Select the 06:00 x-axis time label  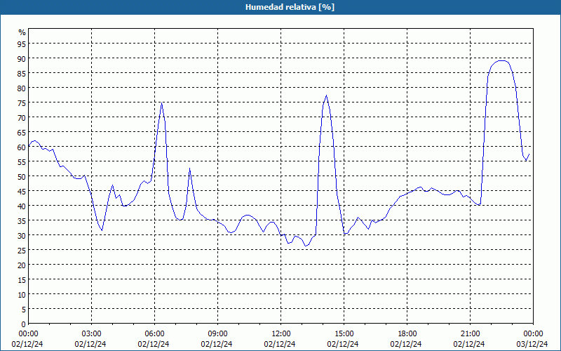154,334
